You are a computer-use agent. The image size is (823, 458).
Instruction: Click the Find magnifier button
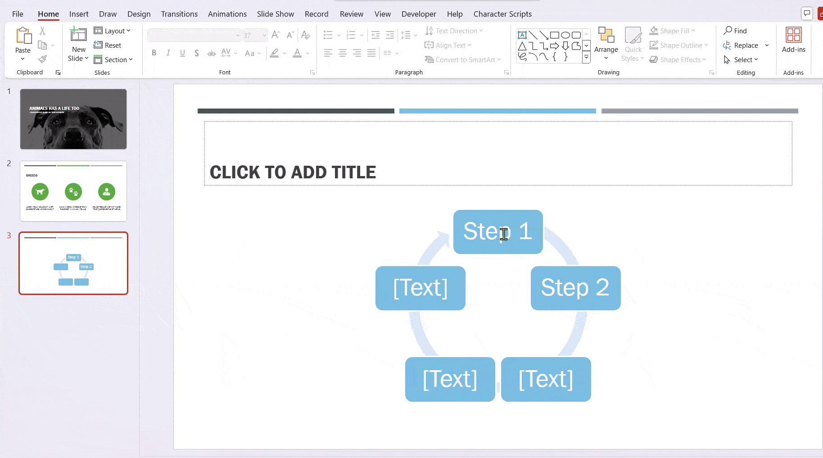735,31
